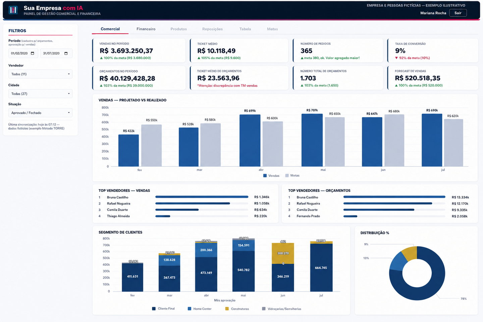Click Rafael Nogueira's vendas progress bar
Image resolution: width=483 pixels, height=322 pixels.
tap(202, 203)
